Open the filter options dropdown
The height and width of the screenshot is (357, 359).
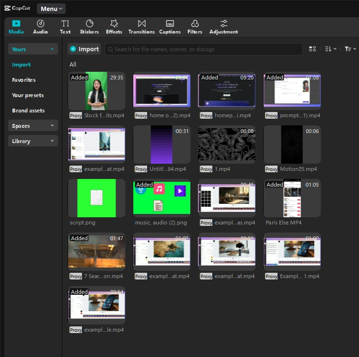[350, 49]
